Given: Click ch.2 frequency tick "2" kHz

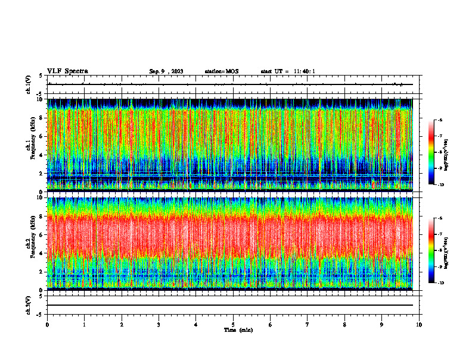Looking at the screenshot, I should 42,272.
